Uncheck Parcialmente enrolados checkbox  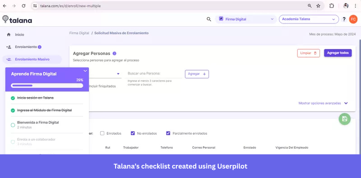click(x=168, y=133)
